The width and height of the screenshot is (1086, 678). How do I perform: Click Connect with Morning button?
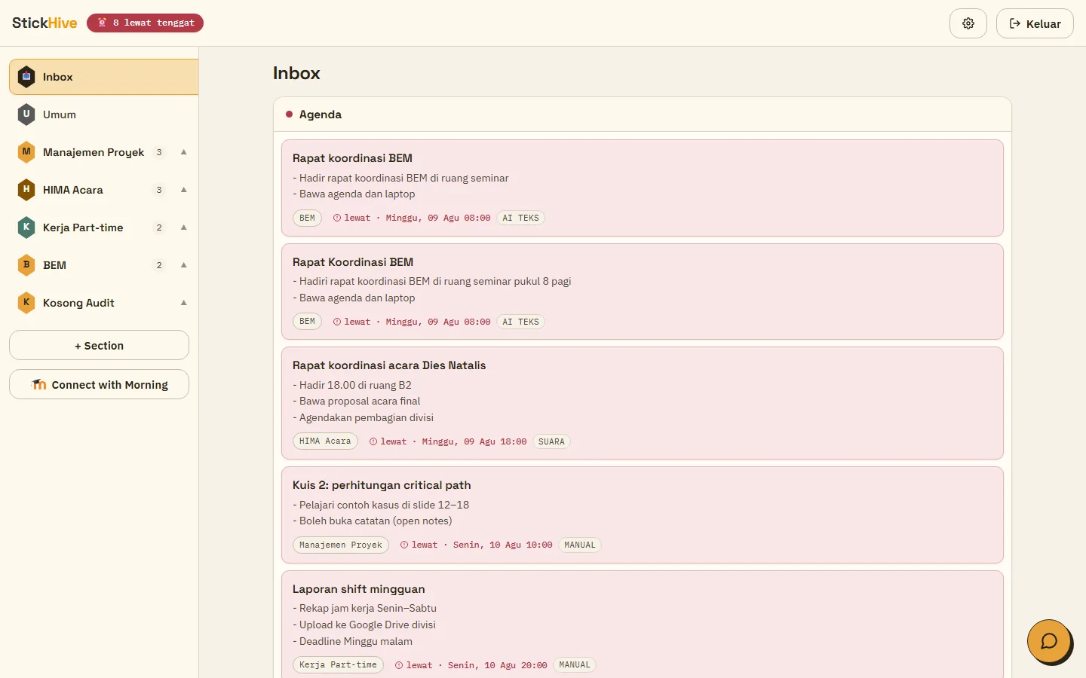[99, 384]
